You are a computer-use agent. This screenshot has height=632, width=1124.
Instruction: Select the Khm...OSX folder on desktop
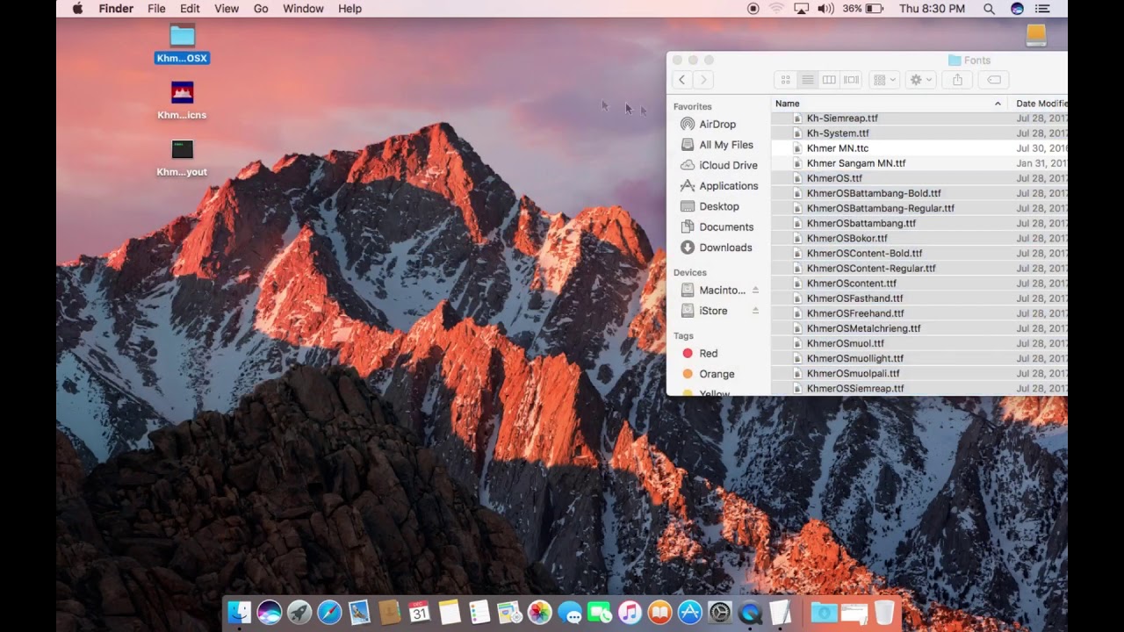[182, 45]
